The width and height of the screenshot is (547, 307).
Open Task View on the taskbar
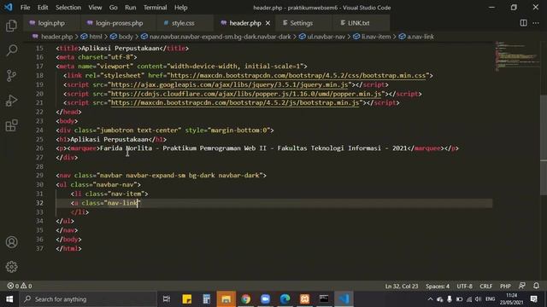click(167, 299)
